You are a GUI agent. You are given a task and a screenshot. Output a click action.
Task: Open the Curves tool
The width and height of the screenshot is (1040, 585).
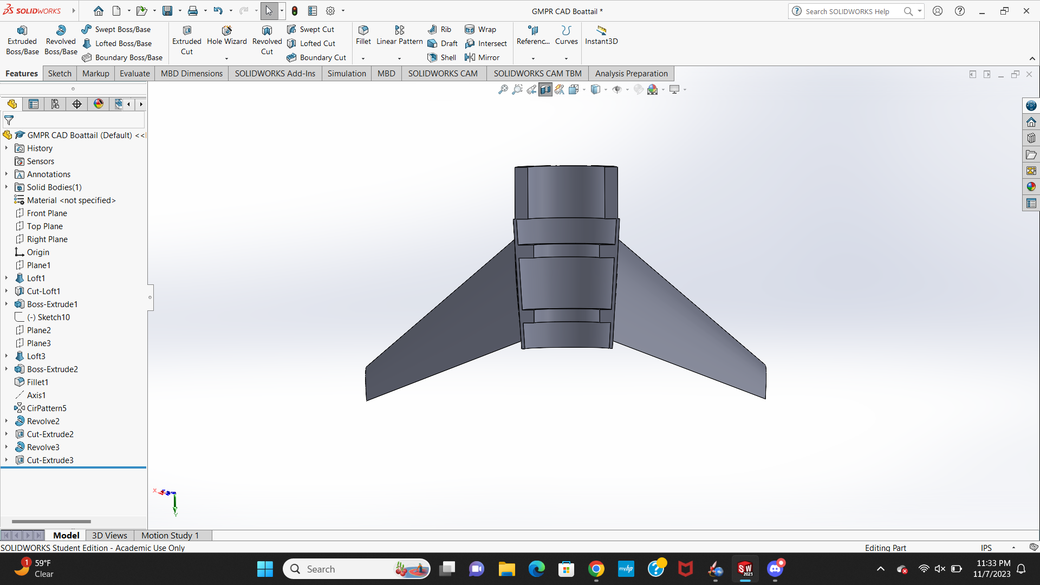click(x=567, y=36)
